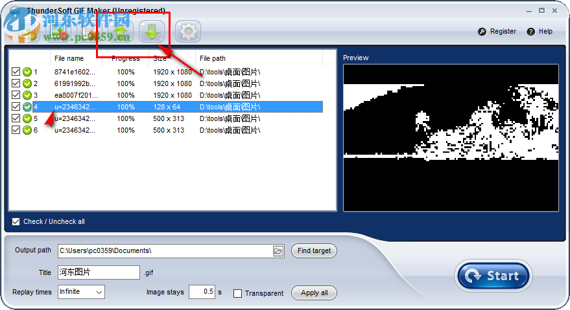Minimize the ThunderSoft GIF Maker window
This screenshot has height=310, width=570.
[x=529, y=11]
